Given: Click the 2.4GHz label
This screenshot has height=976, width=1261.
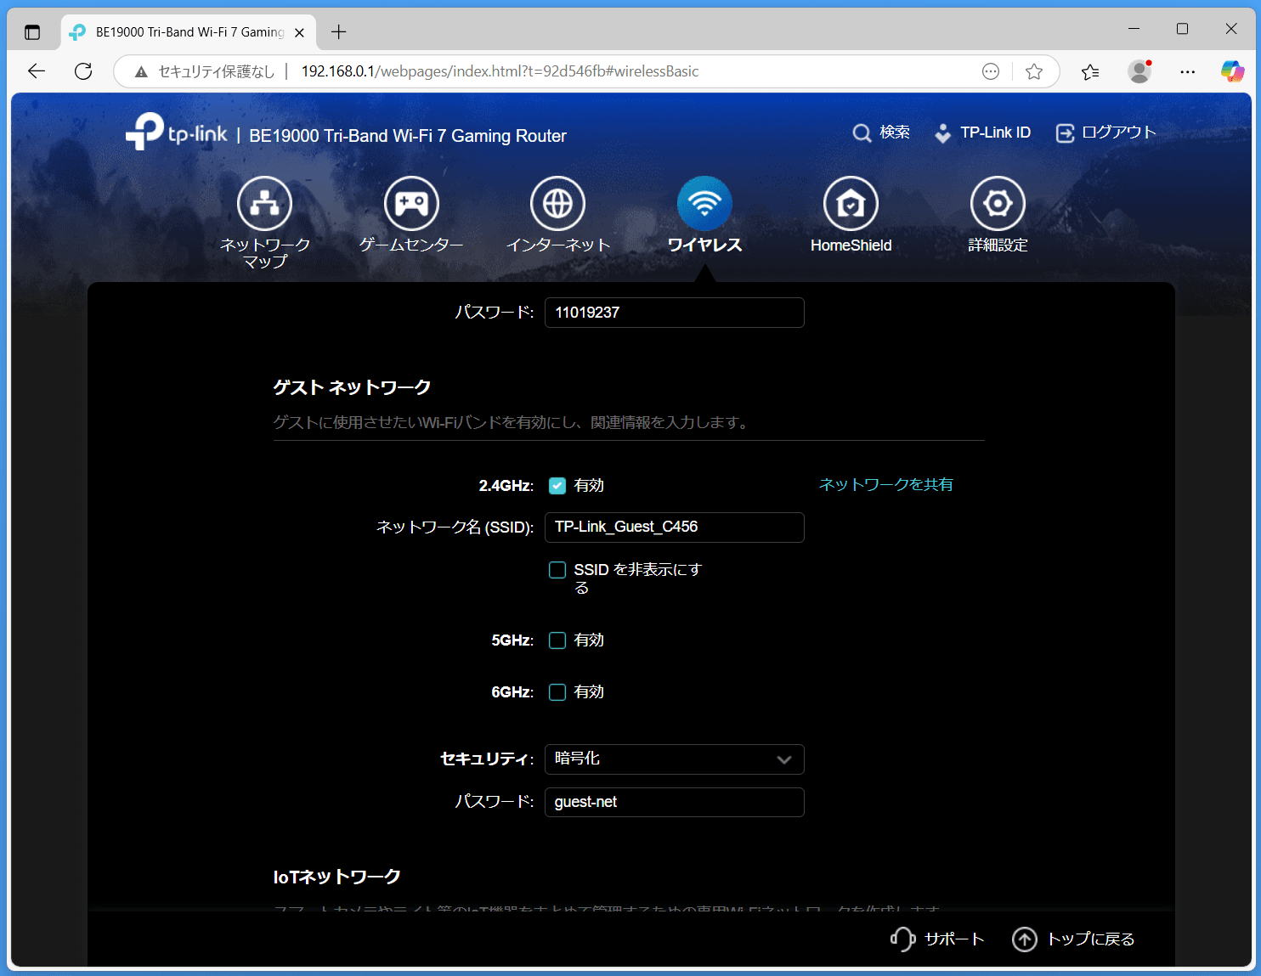Looking at the screenshot, I should (506, 486).
